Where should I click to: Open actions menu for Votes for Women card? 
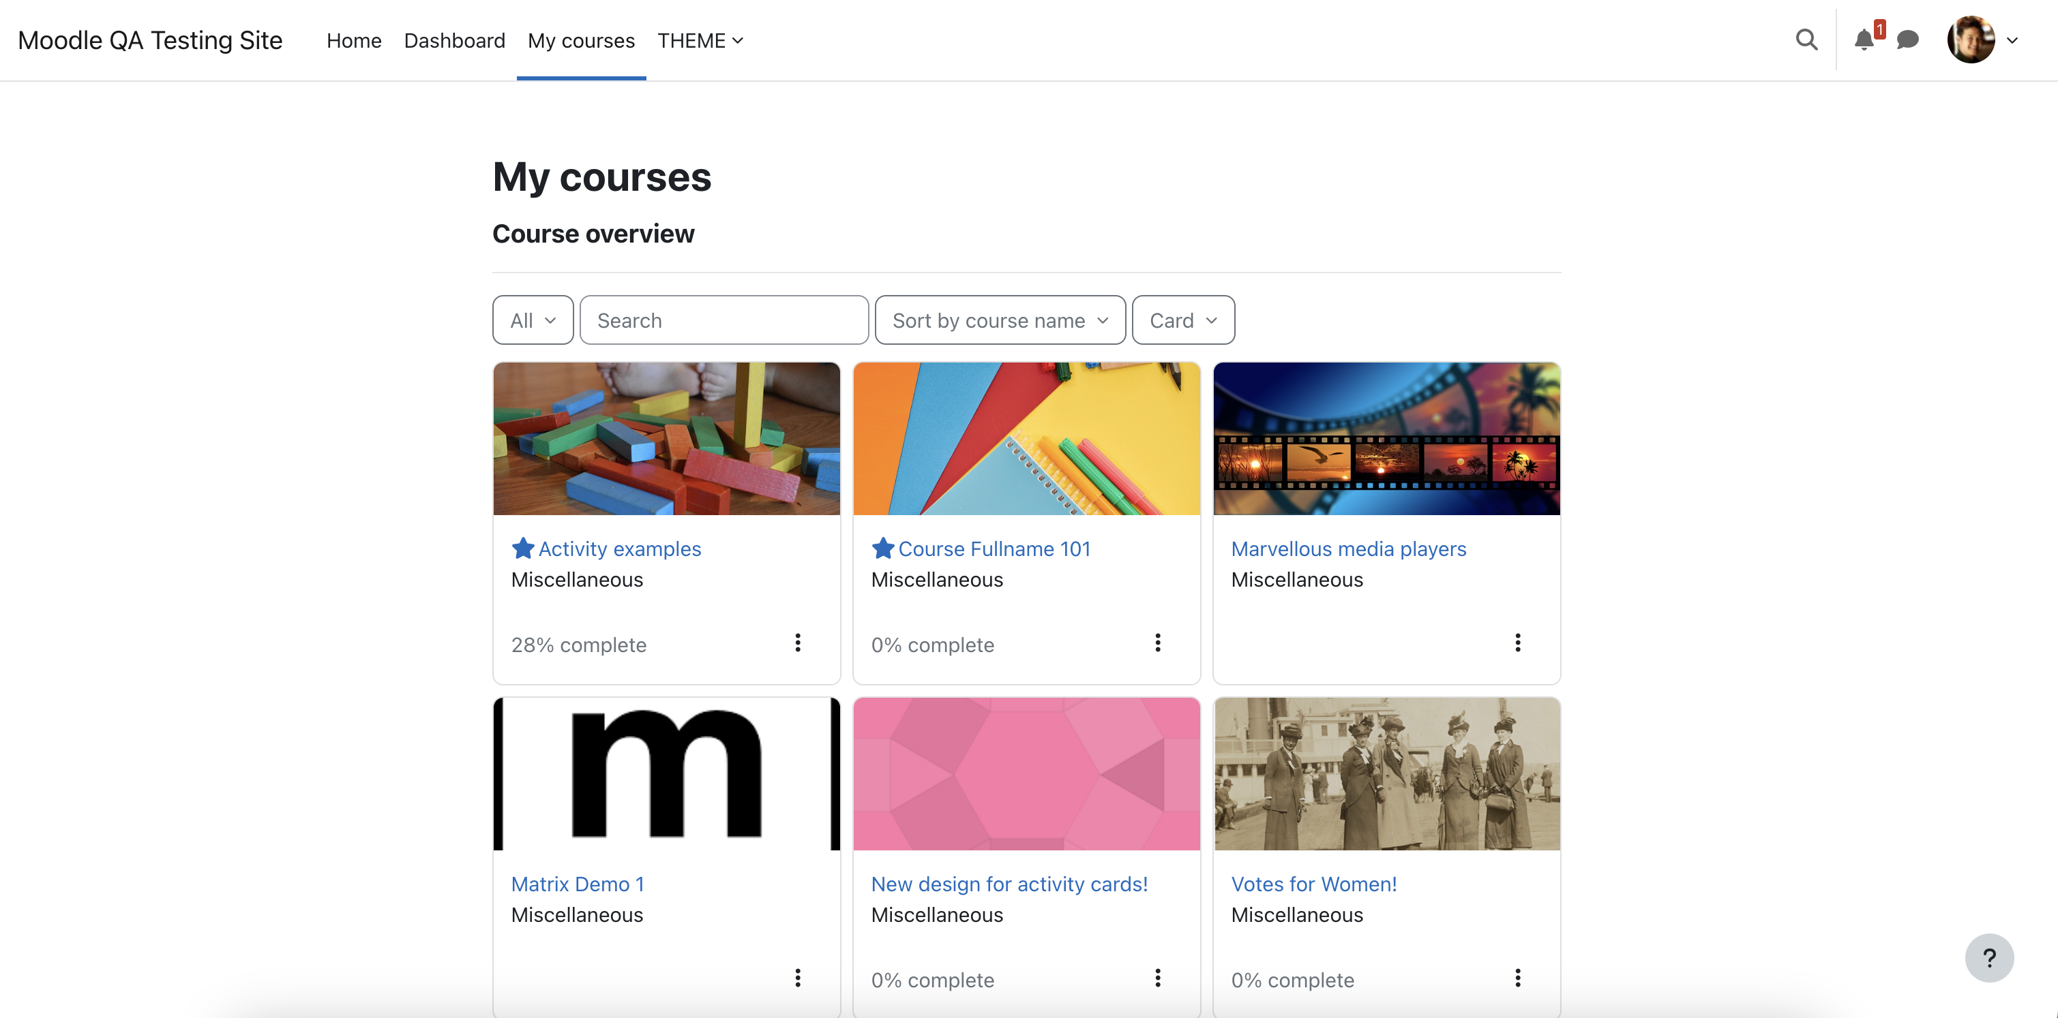tap(1517, 978)
